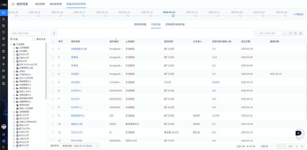Collapse the left tree panel with arrow button
Screen dimensions: 307x150
54,33
